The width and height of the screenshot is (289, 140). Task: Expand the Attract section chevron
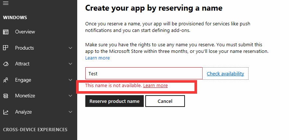click(x=70, y=64)
